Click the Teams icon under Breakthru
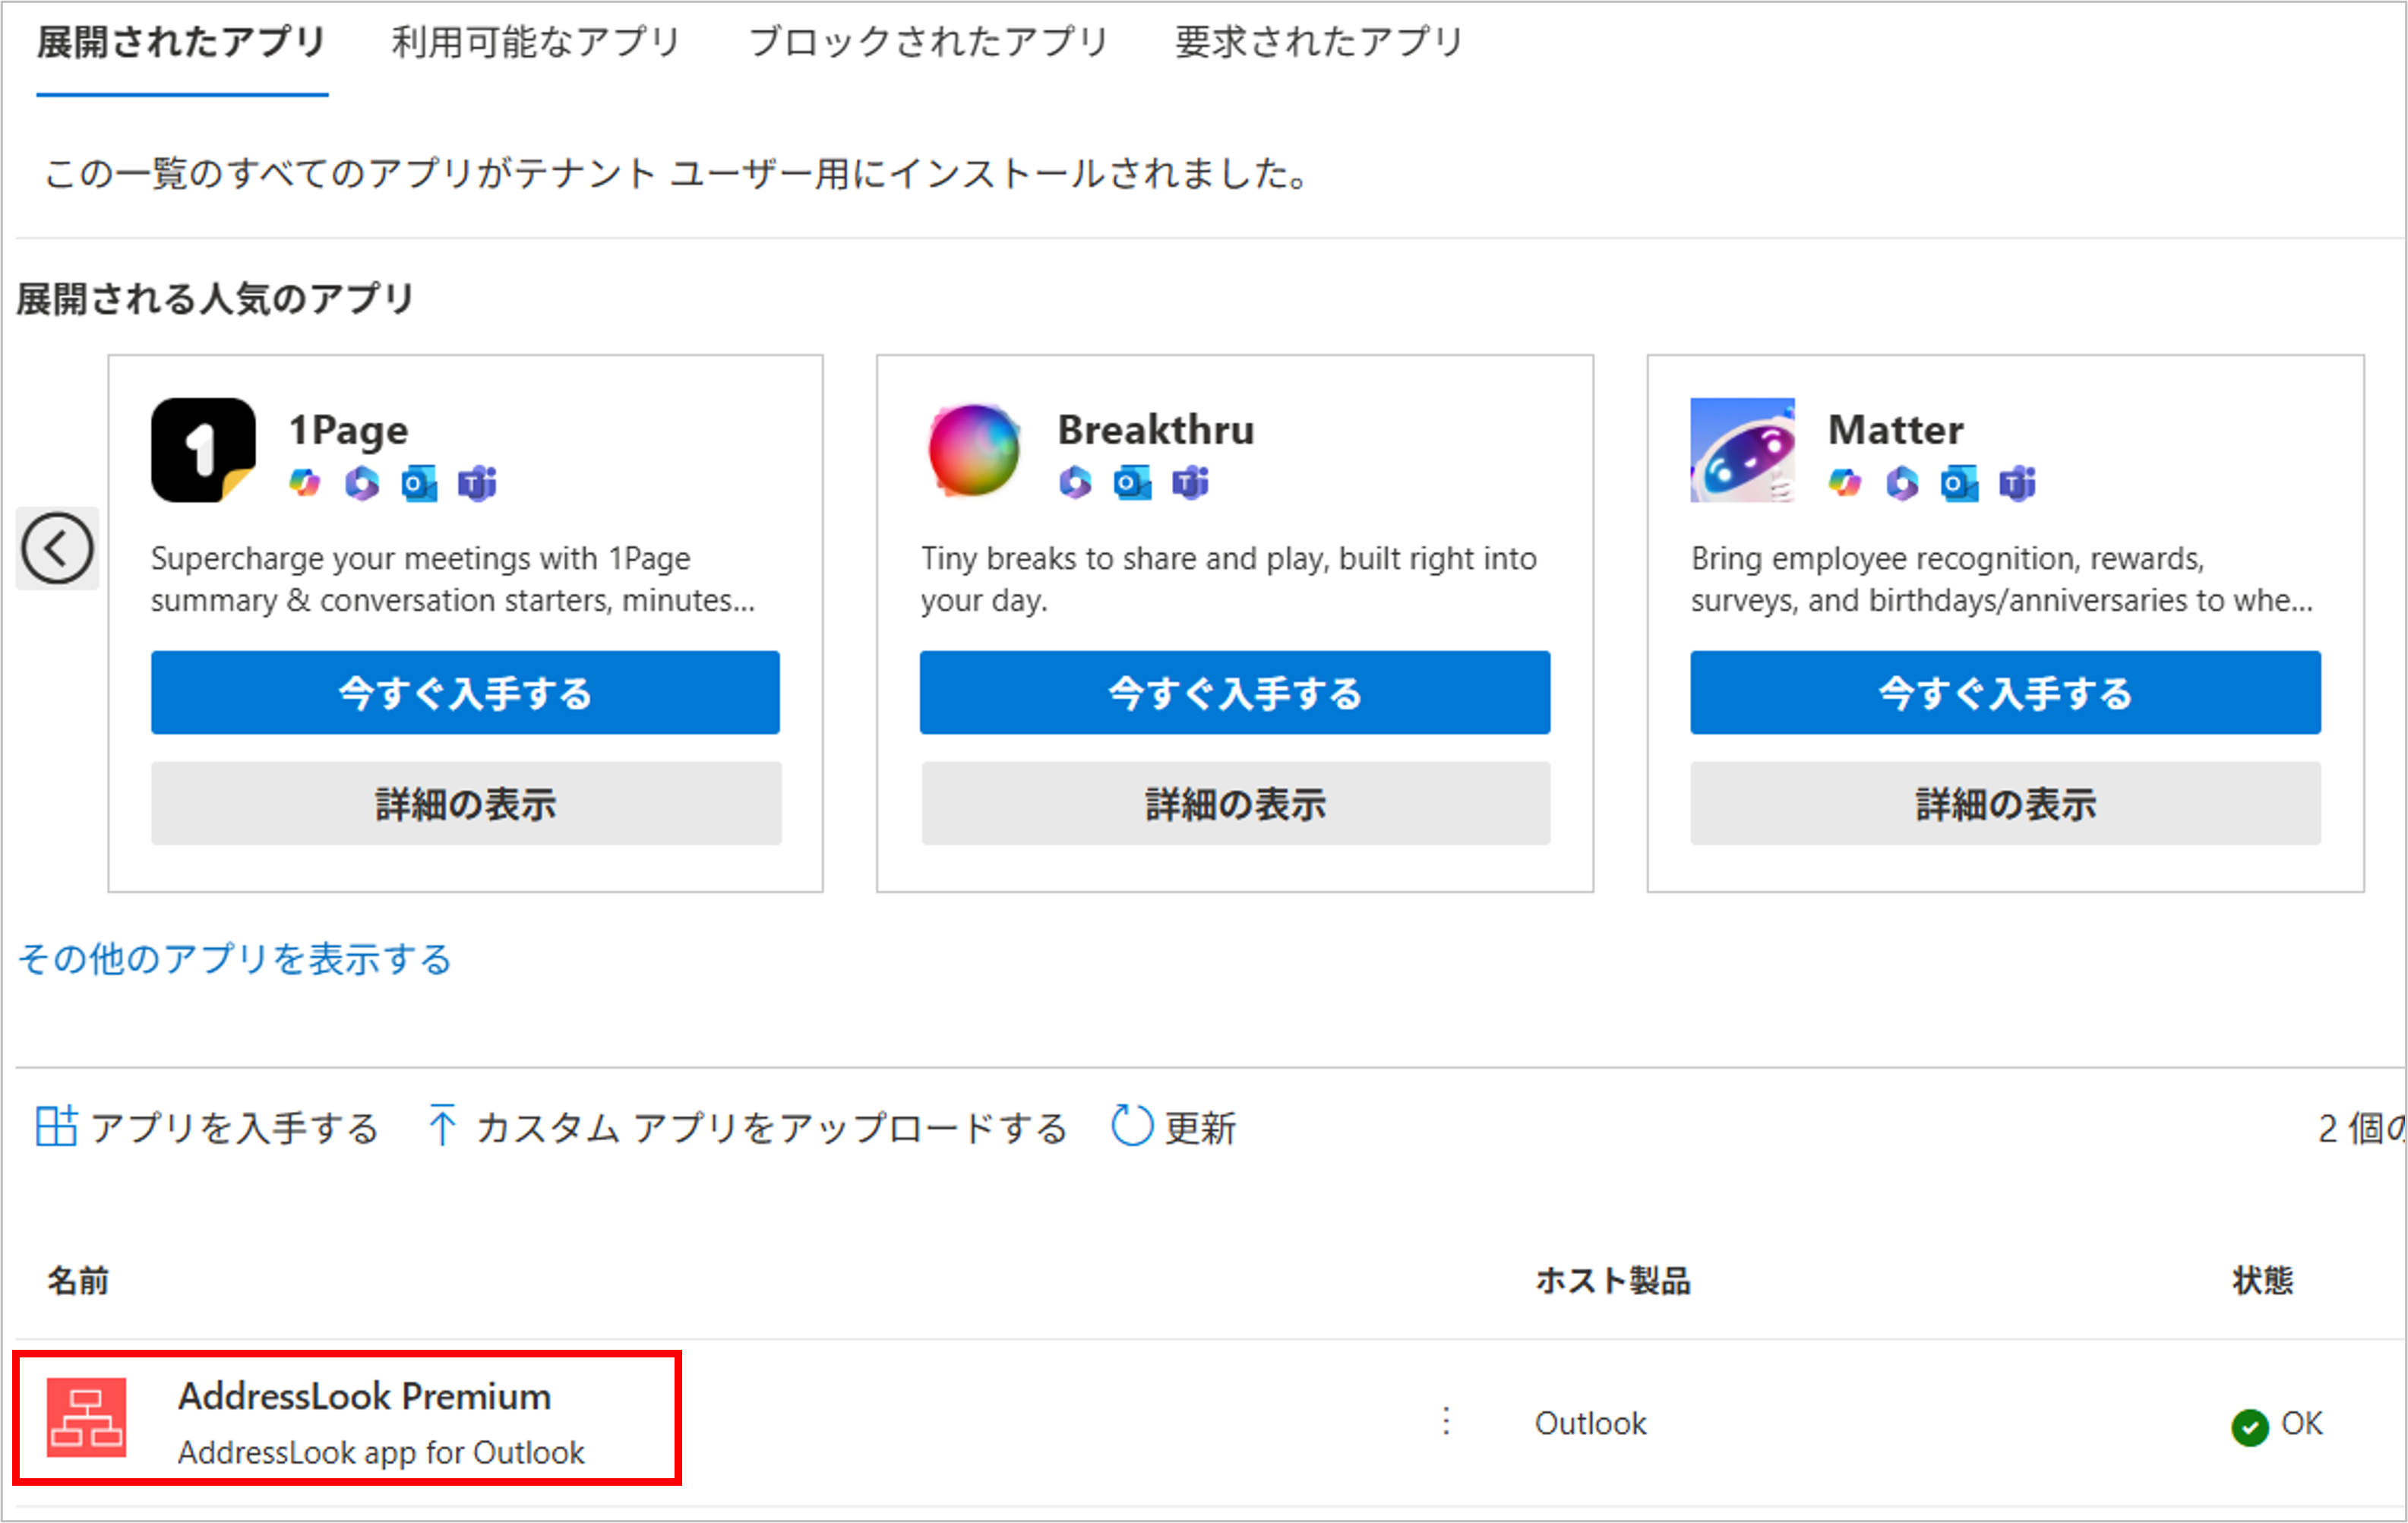 click(x=1190, y=483)
